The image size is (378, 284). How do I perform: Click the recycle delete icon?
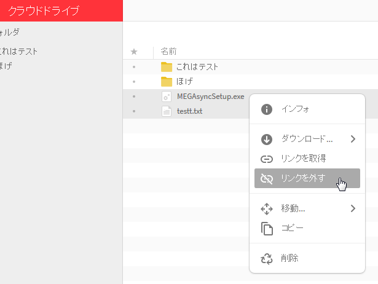pos(266,259)
